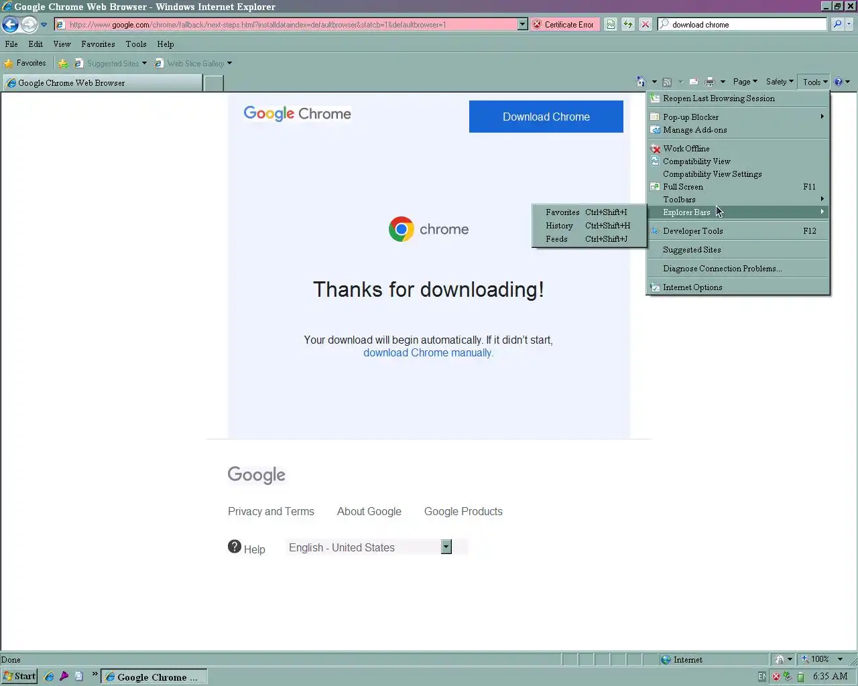
Task: Choose Feeds Ctrl+Shift+J explorer bar
Action: click(x=589, y=239)
